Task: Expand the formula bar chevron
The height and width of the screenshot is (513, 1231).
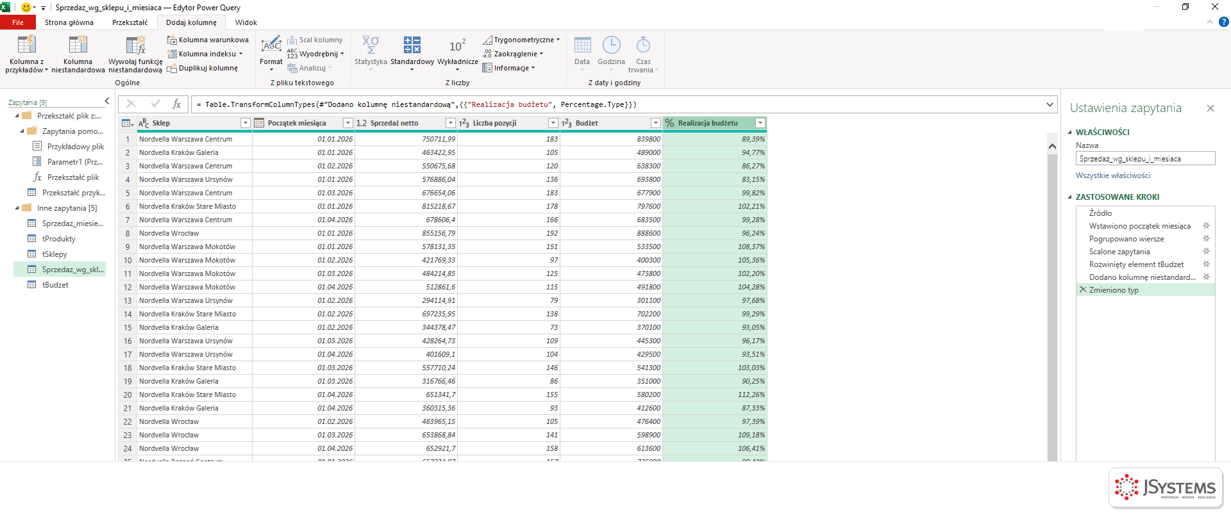Action: tap(1050, 104)
